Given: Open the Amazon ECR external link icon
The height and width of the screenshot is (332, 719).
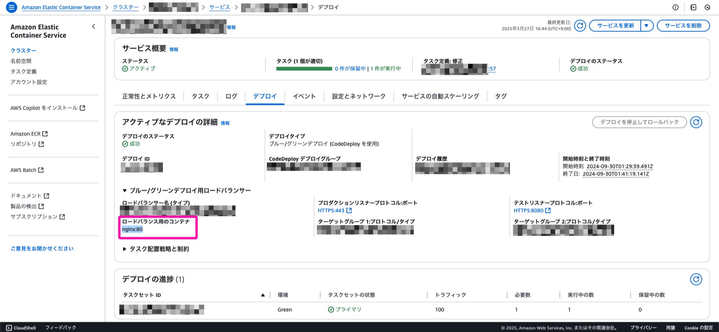Looking at the screenshot, I should pos(45,133).
